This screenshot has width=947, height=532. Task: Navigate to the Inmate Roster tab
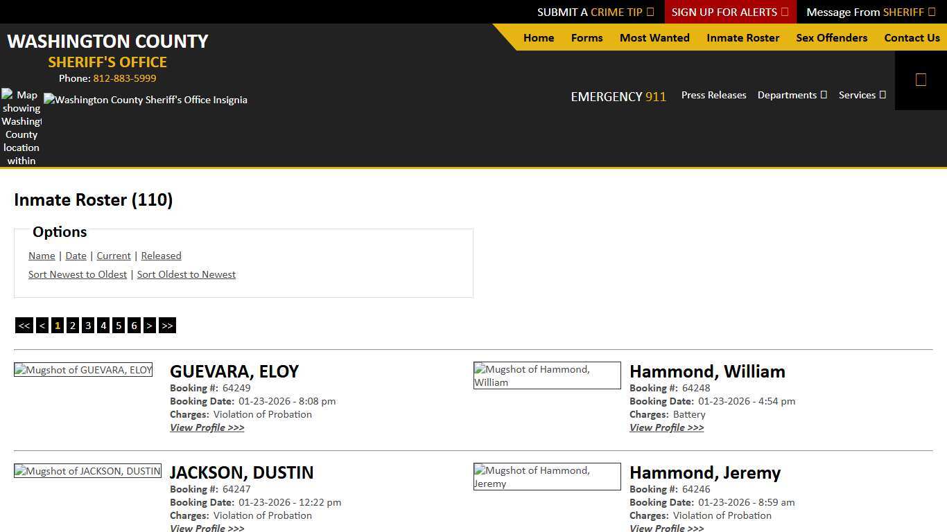[742, 38]
